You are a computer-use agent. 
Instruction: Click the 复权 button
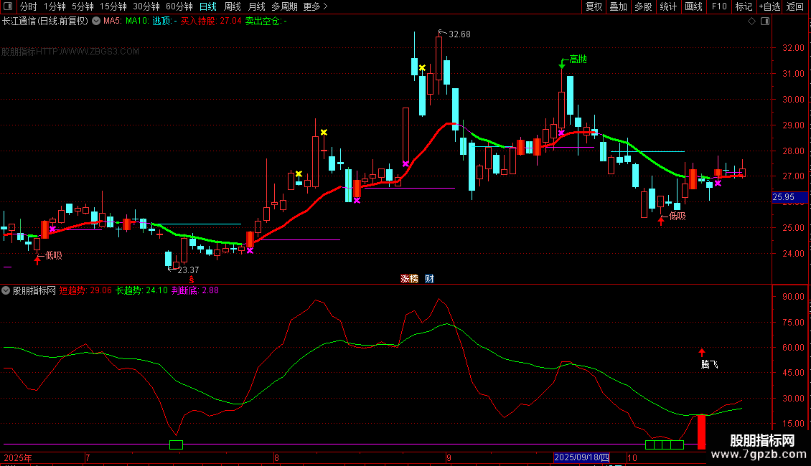click(594, 6)
